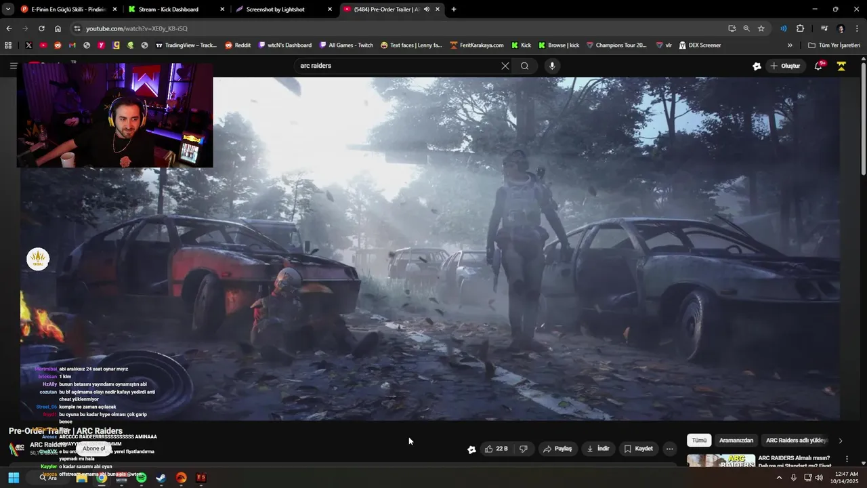
Task: Open the extensions puzzle icon
Action: [x=800, y=28]
